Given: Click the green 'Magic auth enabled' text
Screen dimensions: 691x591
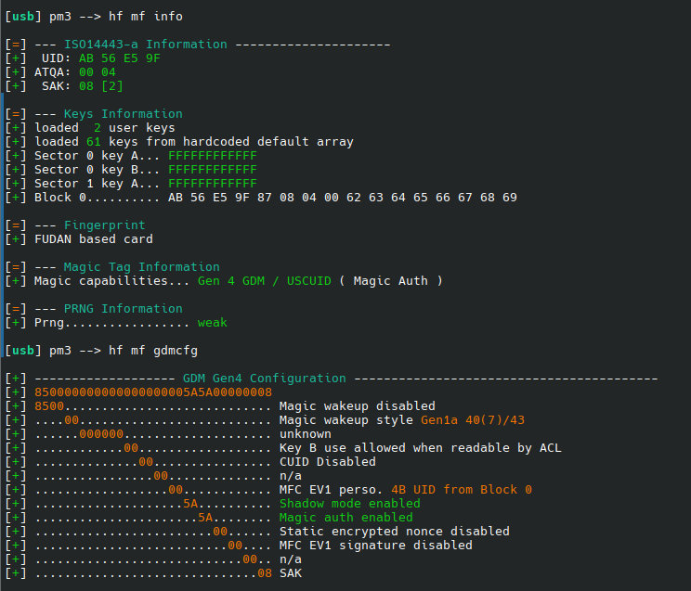Looking at the screenshot, I should tap(345, 518).
